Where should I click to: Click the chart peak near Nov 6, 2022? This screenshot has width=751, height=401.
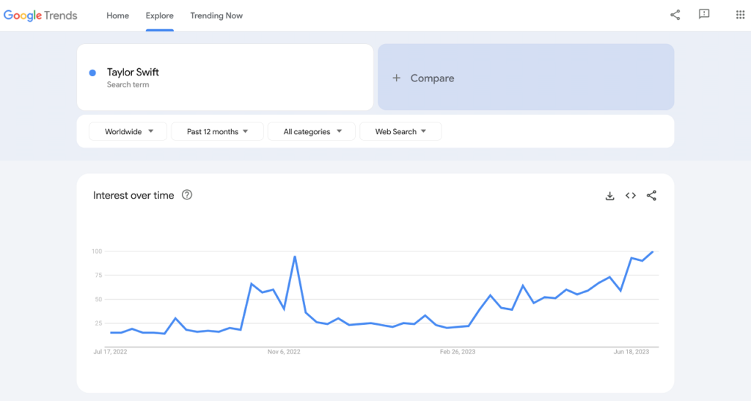pos(294,257)
